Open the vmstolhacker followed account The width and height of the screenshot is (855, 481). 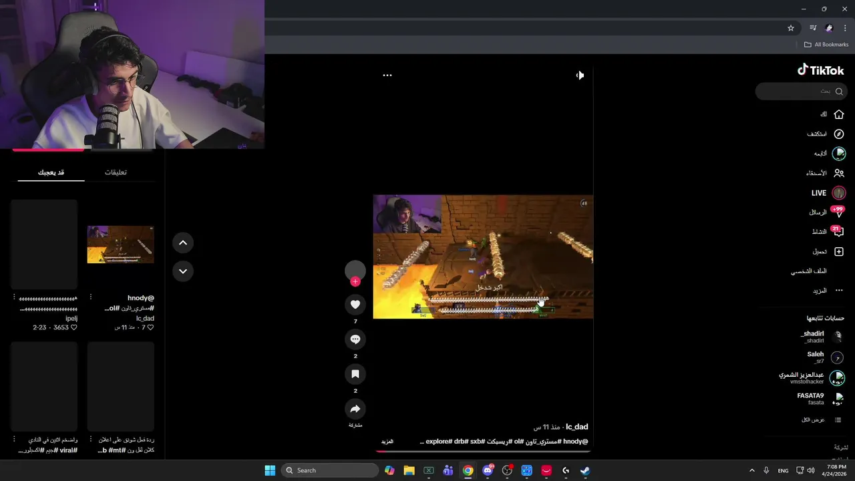tap(812, 378)
